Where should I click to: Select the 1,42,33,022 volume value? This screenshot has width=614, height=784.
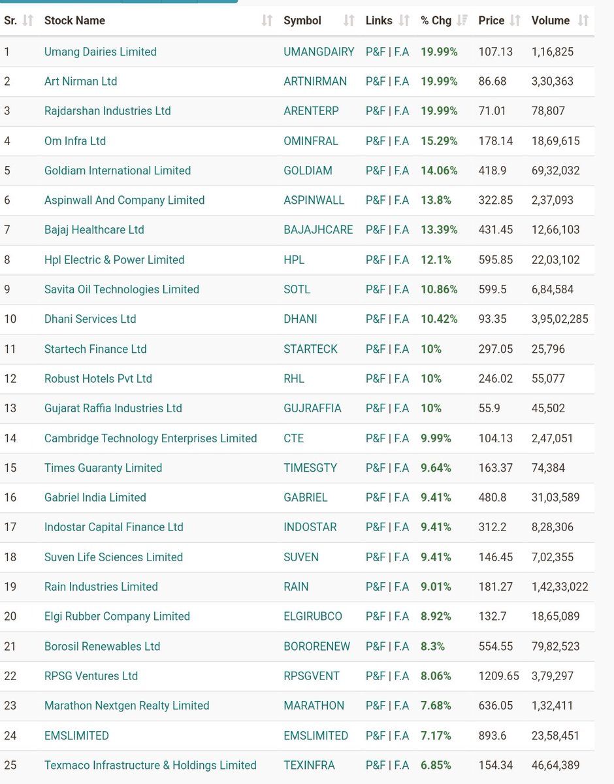[560, 587]
